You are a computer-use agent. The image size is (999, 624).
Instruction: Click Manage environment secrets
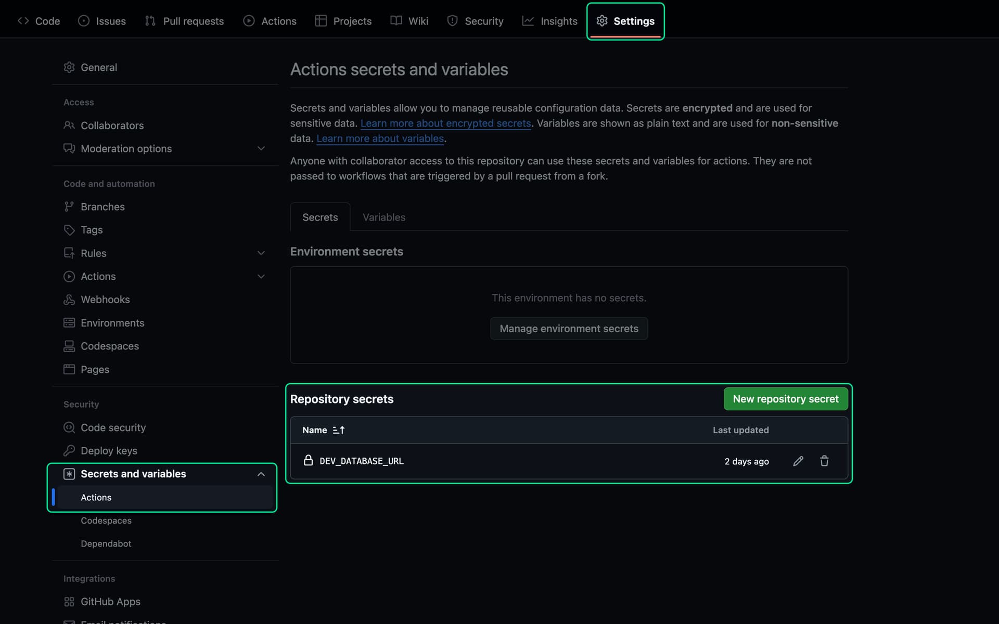click(x=569, y=328)
